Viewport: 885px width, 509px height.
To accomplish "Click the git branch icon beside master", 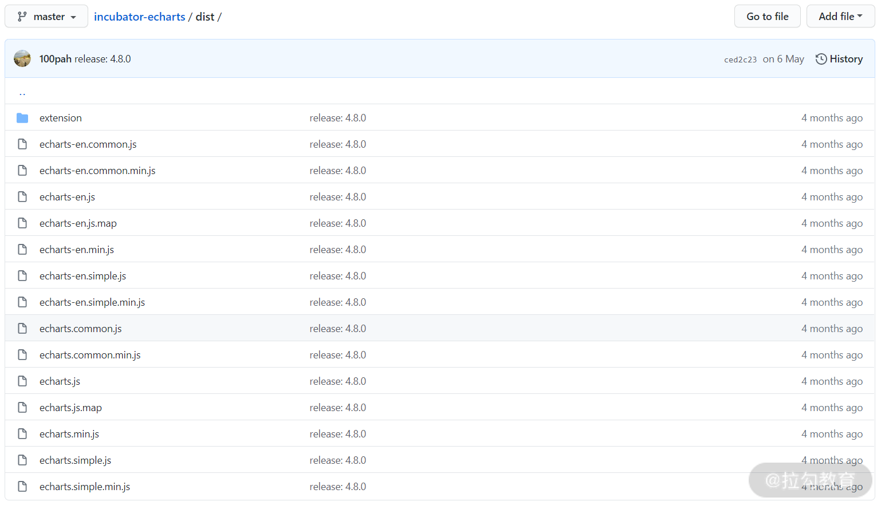I will pyautogui.click(x=22, y=17).
